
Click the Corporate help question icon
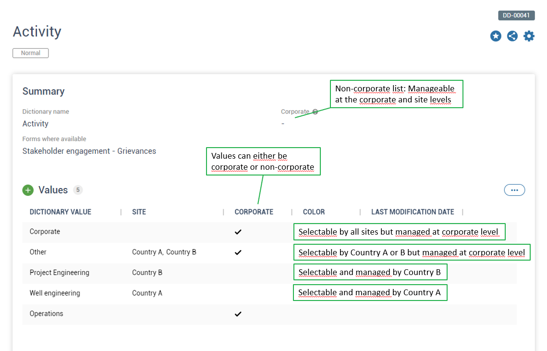point(315,112)
